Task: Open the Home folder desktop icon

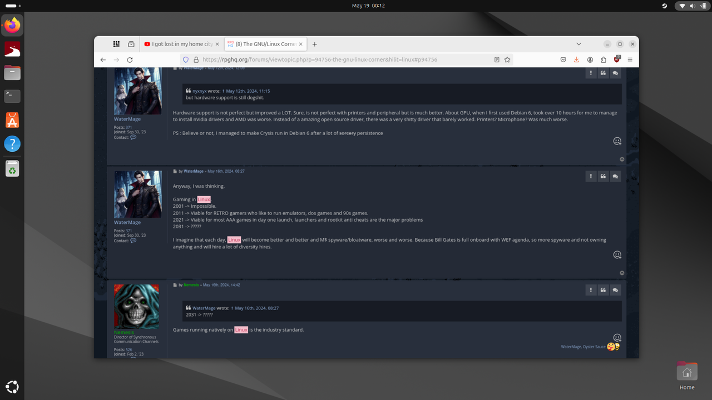Action: [x=687, y=376]
